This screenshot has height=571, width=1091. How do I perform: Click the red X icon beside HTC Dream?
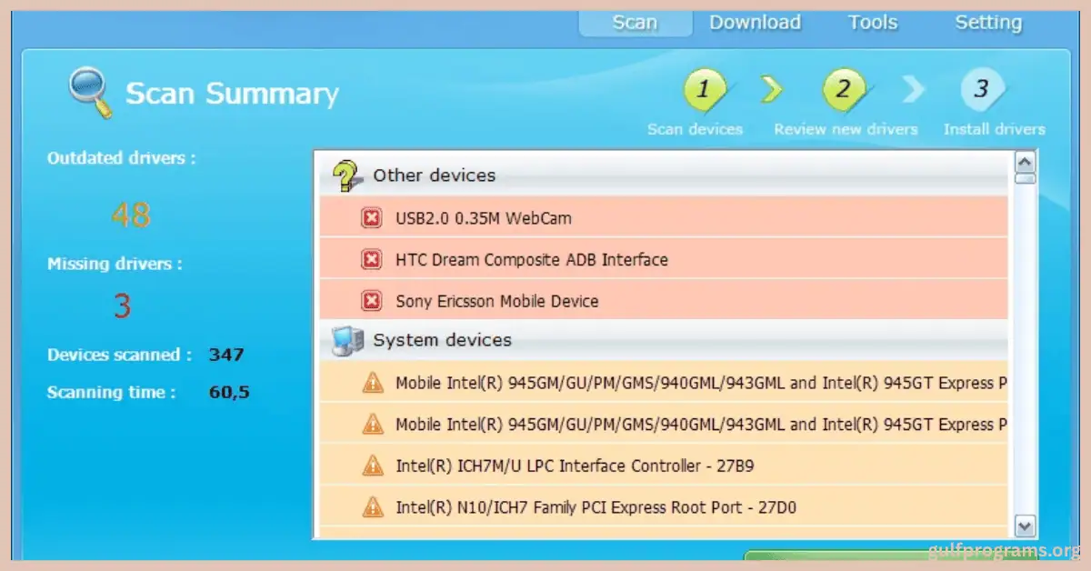click(371, 260)
